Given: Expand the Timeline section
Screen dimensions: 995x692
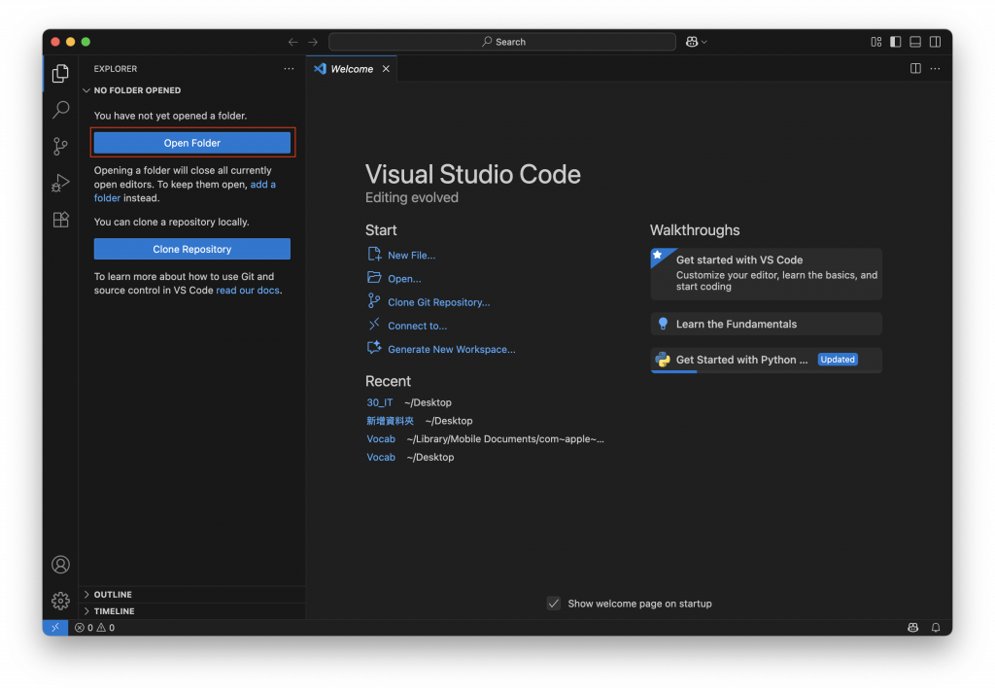Looking at the screenshot, I should click(114, 611).
